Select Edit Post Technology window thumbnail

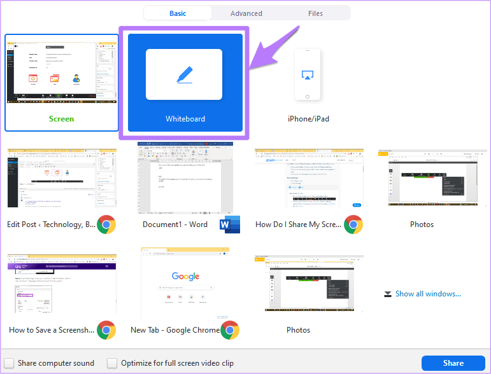[x=62, y=178]
